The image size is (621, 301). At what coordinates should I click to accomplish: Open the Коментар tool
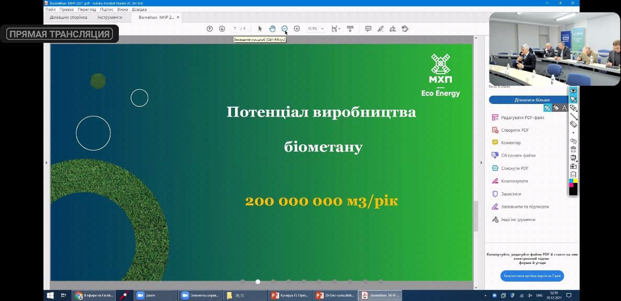[506, 143]
